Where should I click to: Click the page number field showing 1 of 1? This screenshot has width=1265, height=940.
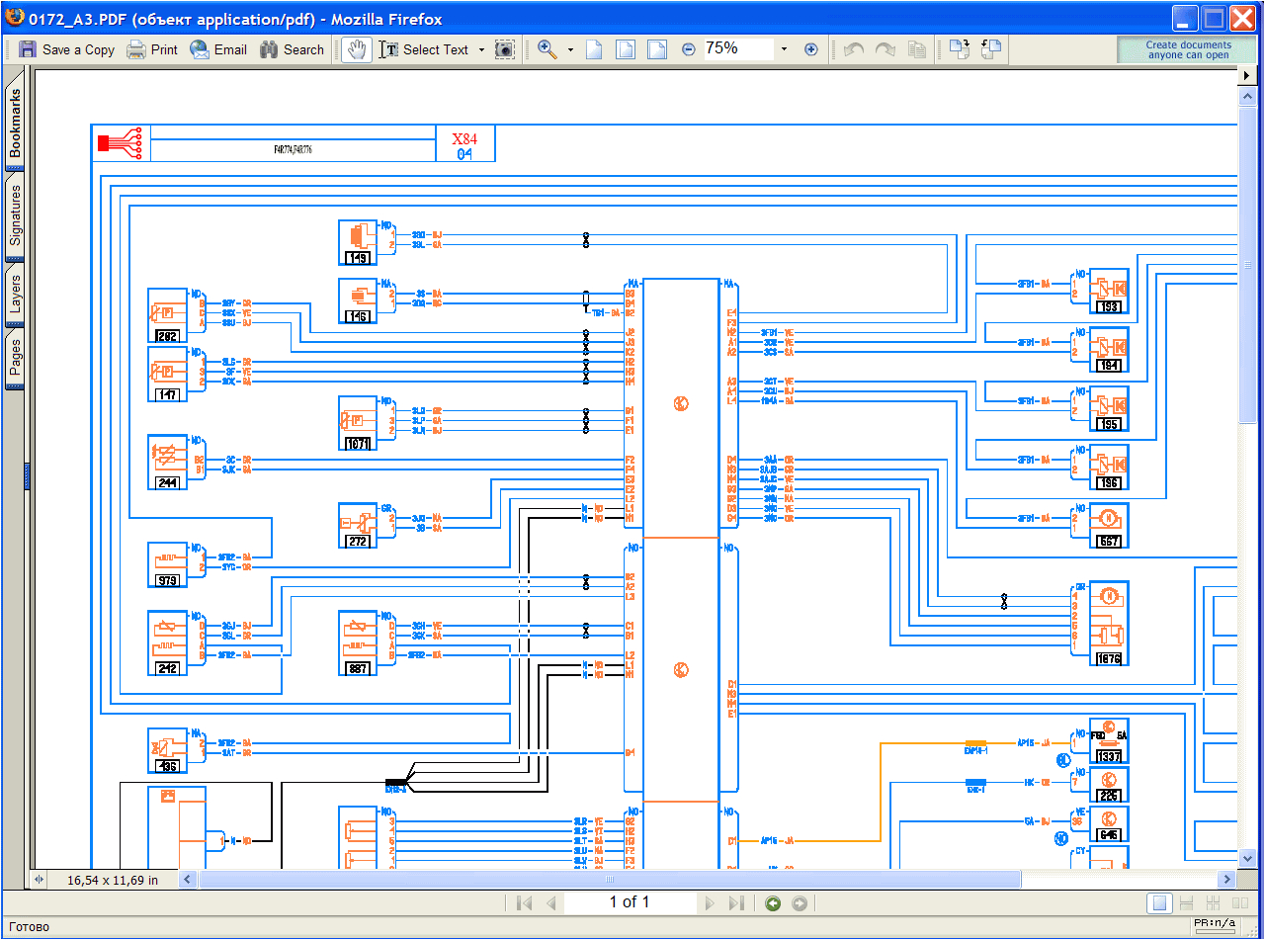(630, 902)
